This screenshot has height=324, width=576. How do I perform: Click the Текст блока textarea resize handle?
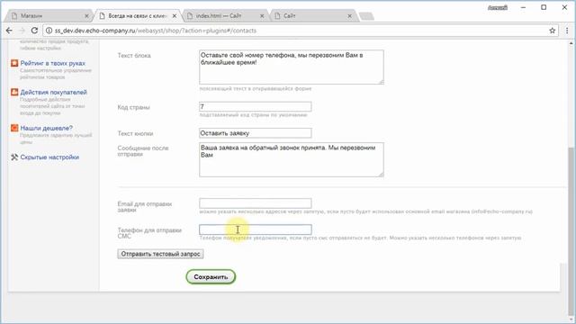coord(382,82)
